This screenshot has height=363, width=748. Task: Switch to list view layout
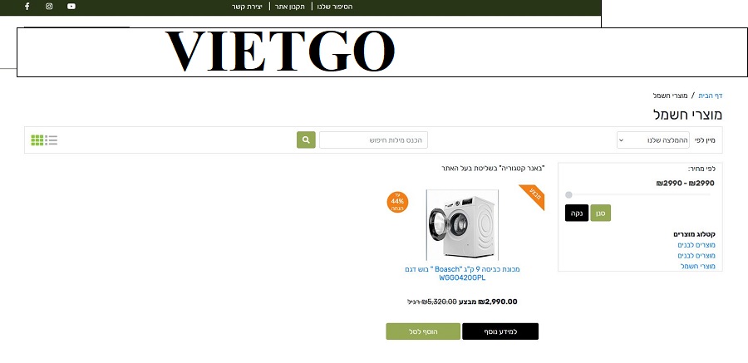coord(52,140)
